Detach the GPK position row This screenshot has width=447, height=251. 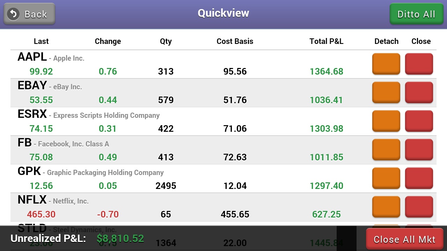pyautogui.click(x=386, y=178)
